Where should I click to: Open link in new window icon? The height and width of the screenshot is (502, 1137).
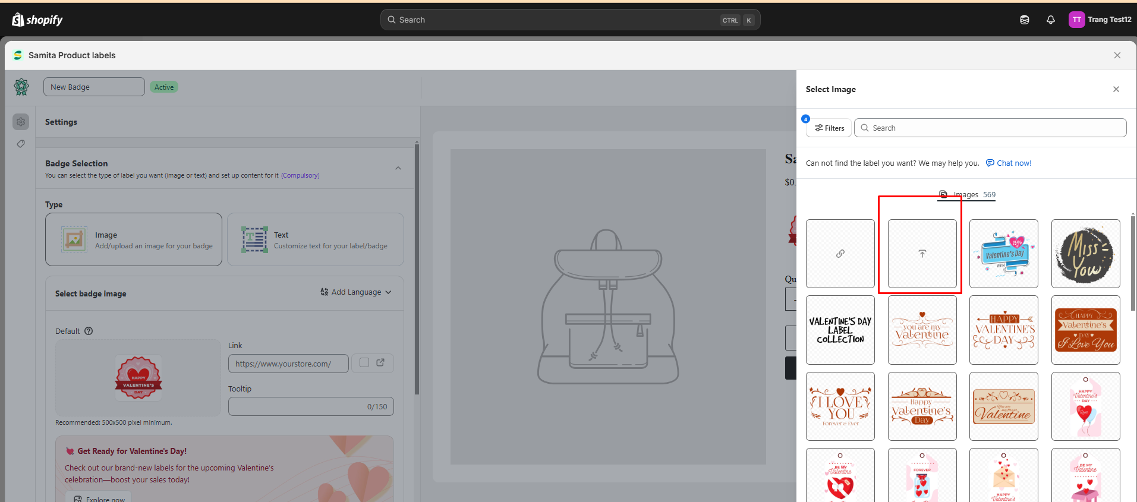(x=380, y=362)
